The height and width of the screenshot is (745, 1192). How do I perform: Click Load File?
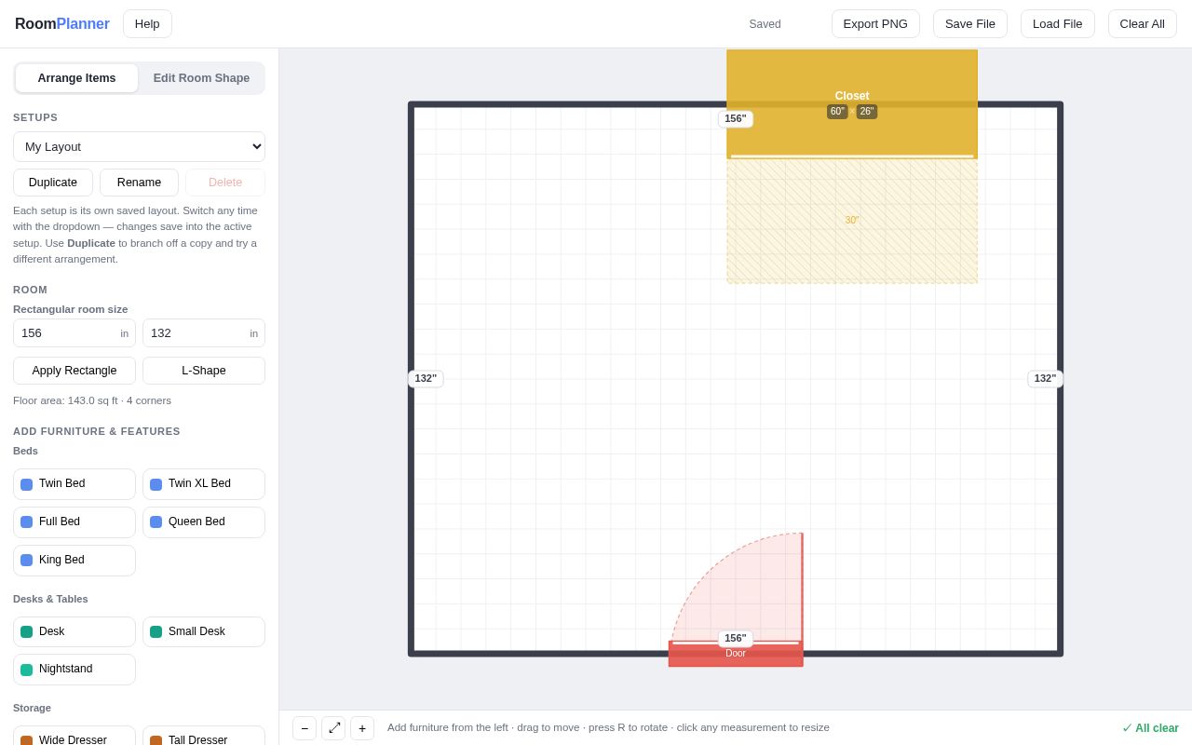[x=1058, y=24]
